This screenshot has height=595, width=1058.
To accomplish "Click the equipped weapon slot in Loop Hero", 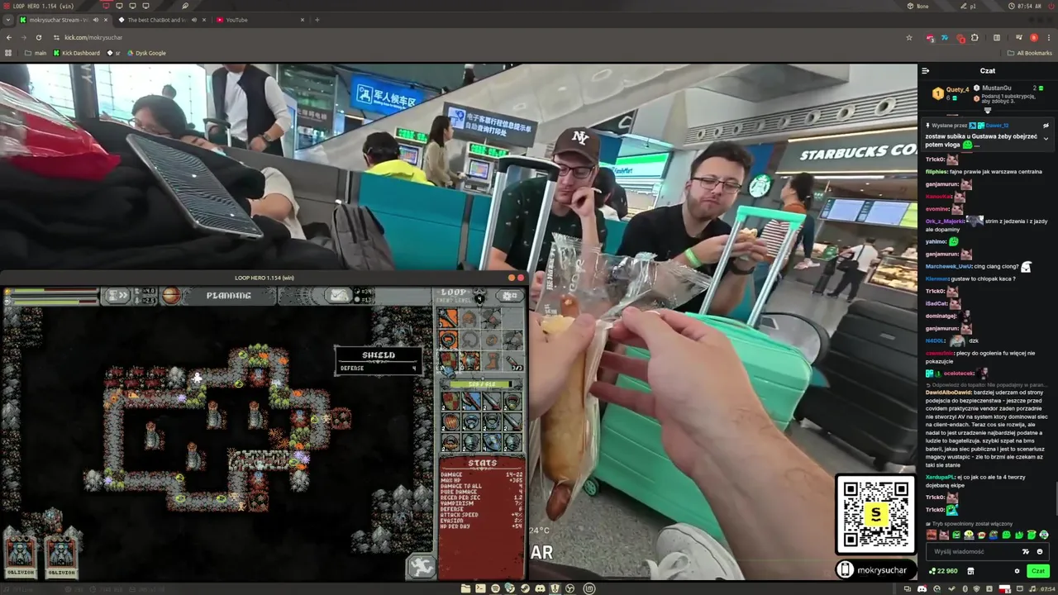I will click(449, 319).
